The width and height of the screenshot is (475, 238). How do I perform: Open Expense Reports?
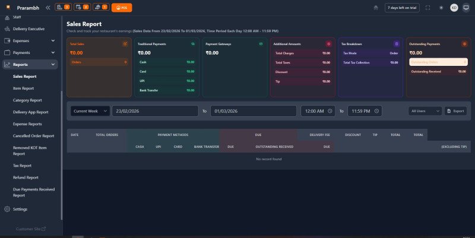[x=27, y=124]
